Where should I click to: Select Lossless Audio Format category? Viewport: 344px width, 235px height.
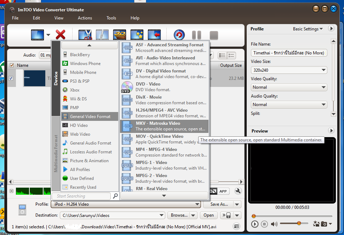coord(90,152)
